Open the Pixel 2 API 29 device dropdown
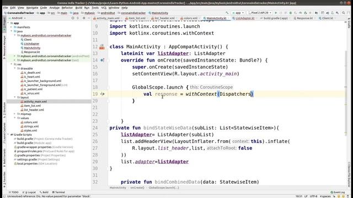This screenshot has height=198, width=353. (259, 13)
